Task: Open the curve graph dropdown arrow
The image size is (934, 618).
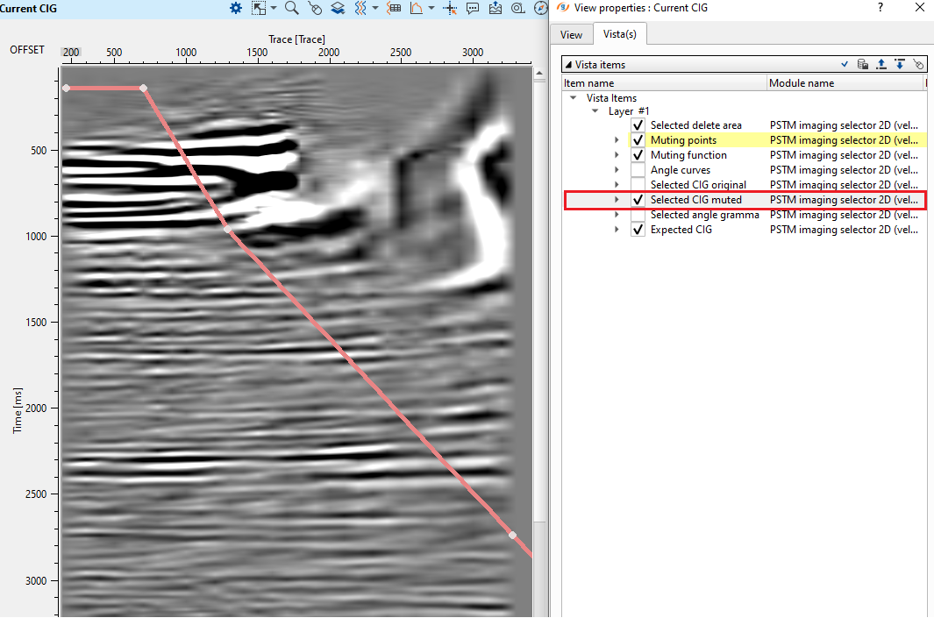Action: pyautogui.click(x=431, y=9)
